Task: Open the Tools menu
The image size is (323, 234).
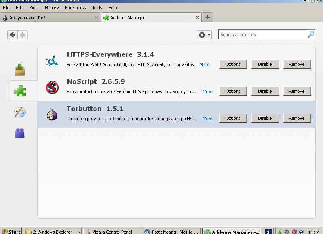Action: (97, 8)
